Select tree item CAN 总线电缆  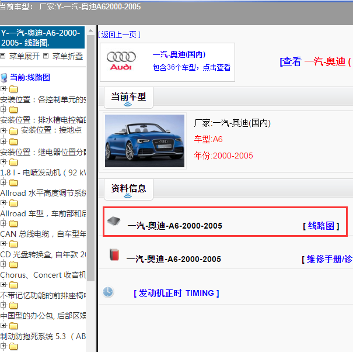point(43,234)
